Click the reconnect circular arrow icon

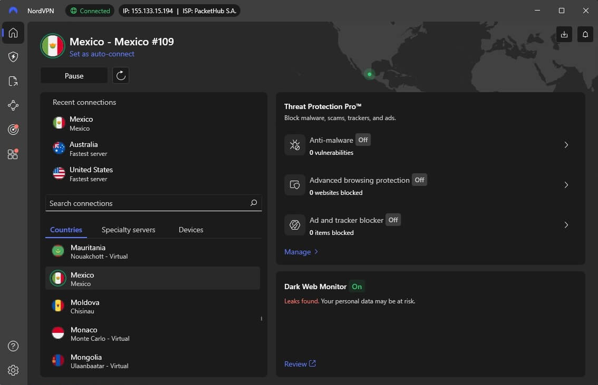coord(121,75)
